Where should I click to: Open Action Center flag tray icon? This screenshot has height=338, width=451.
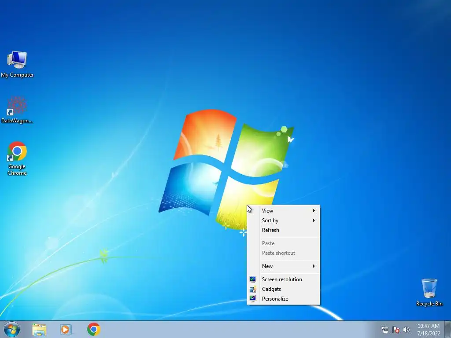point(396,330)
